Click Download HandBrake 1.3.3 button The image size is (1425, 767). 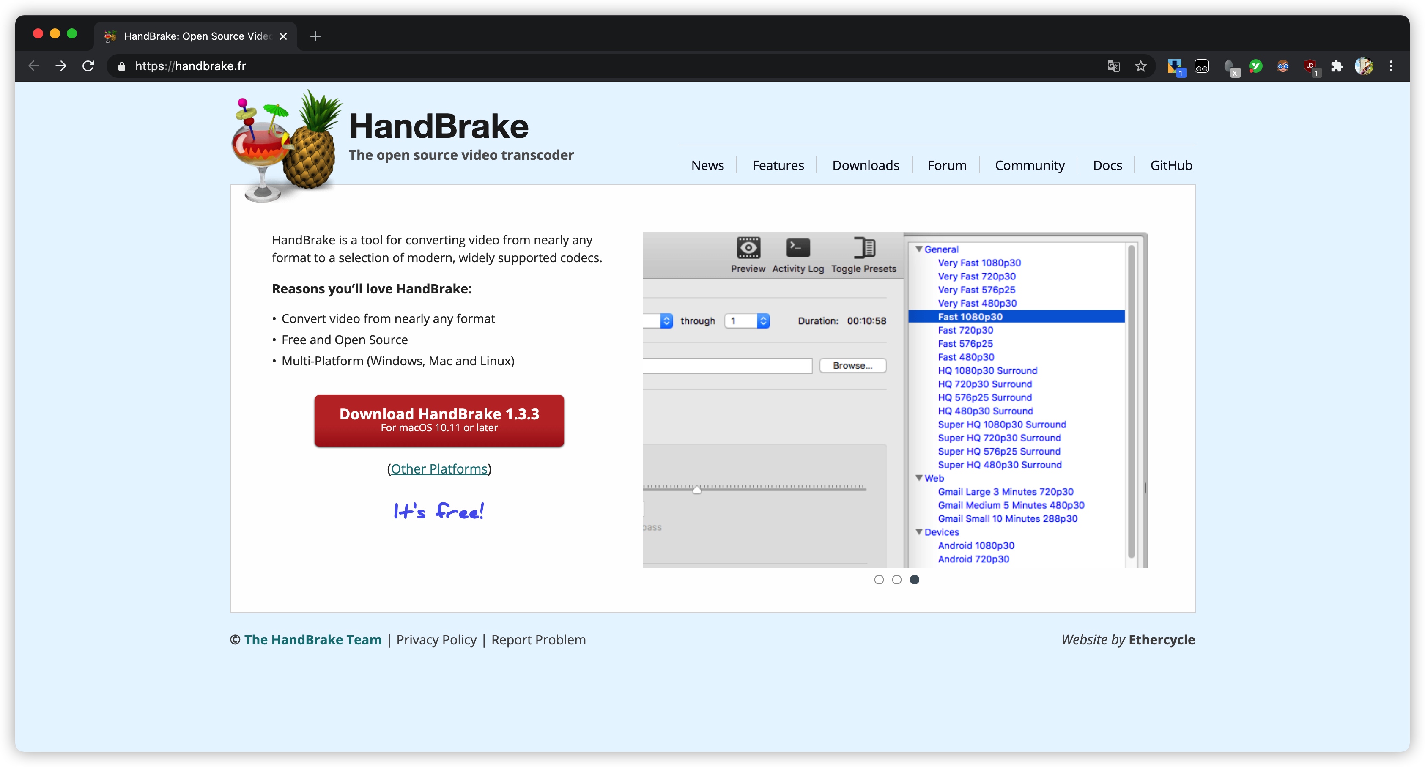(x=438, y=420)
